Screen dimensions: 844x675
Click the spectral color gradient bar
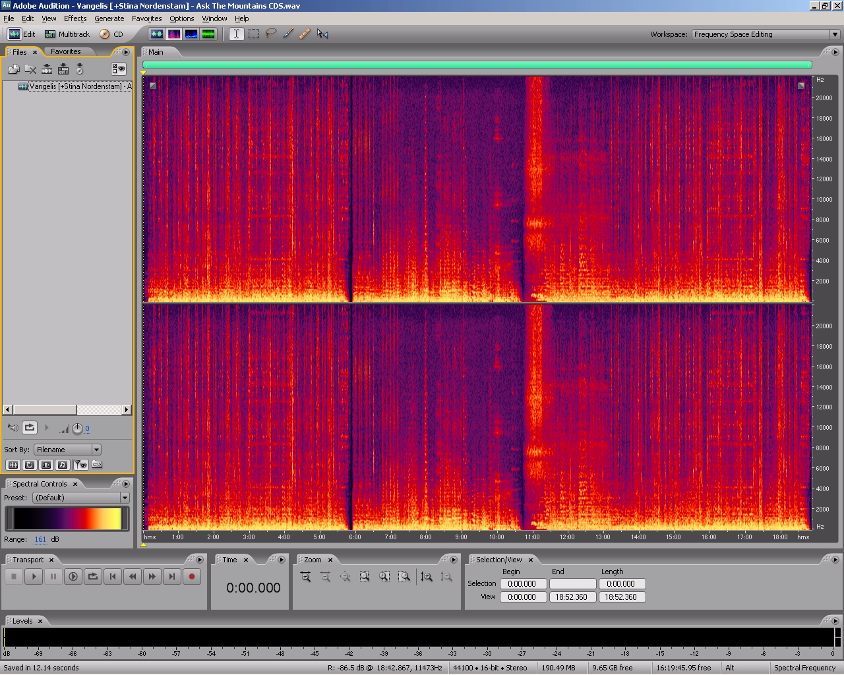coord(67,519)
